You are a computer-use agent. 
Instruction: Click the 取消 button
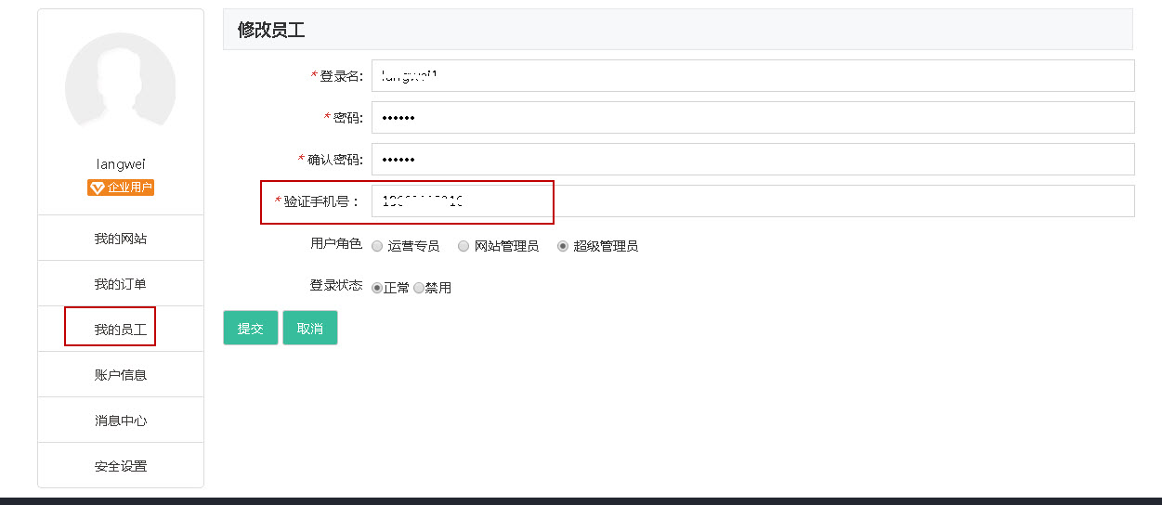pos(309,328)
